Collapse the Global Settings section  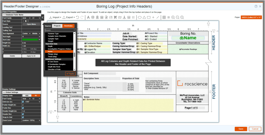[x=4, y=92]
